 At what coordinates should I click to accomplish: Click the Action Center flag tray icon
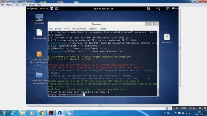click(x=176, y=113)
